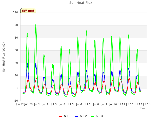Click the 80 y-axis tick label
The image size is (162, 121).
click(x=16, y=38)
